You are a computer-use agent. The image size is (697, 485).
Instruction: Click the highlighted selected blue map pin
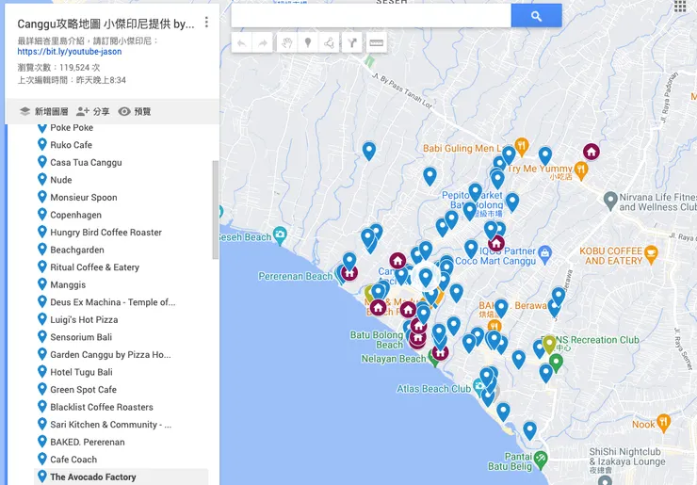click(x=426, y=277)
